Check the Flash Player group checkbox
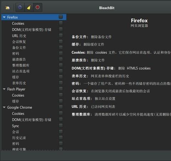171x161 pixels. [x=61, y=89]
